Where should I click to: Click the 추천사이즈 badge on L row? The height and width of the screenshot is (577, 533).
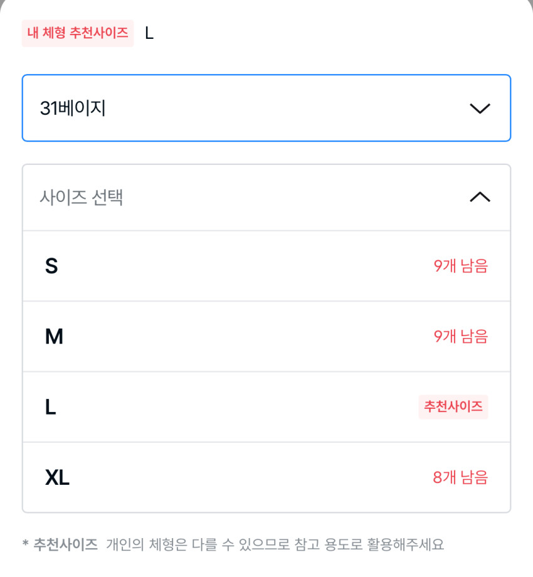[453, 407]
